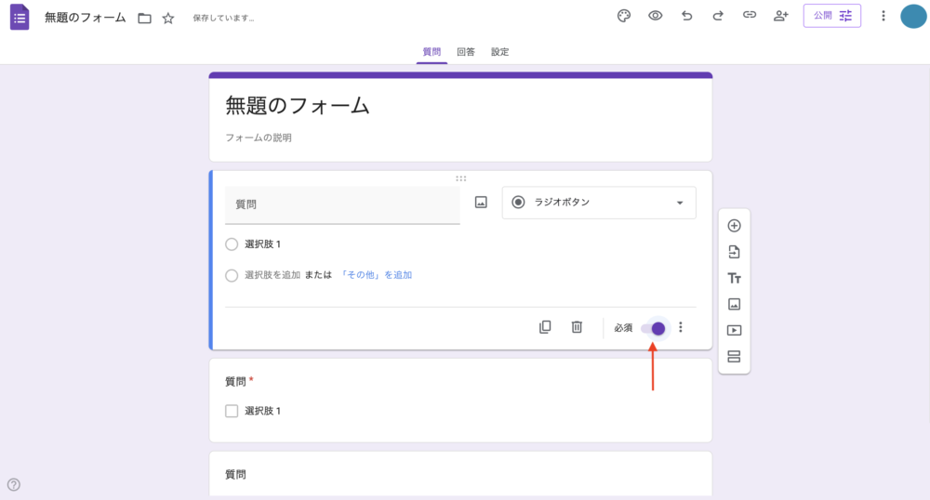The width and height of the screenshot is (930, 500).
Task: Grab the question drag handle dots
Action: pos(461,178)
